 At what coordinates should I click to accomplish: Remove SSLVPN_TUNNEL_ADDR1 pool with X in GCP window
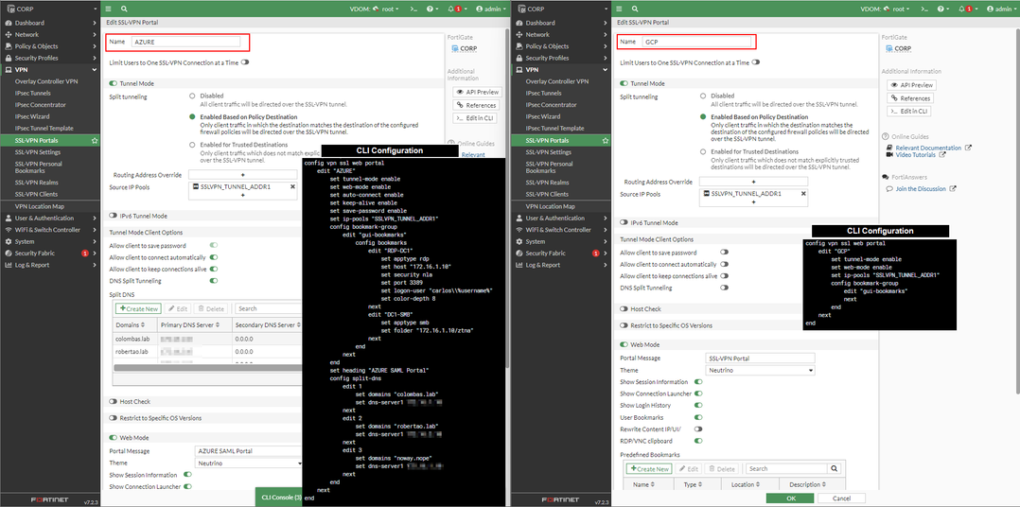[x=802, y=193]
